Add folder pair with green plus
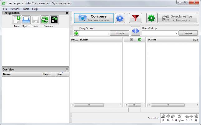 point(76,33)
